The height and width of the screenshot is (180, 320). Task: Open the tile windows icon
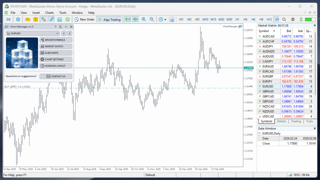[x=59, y=19]
